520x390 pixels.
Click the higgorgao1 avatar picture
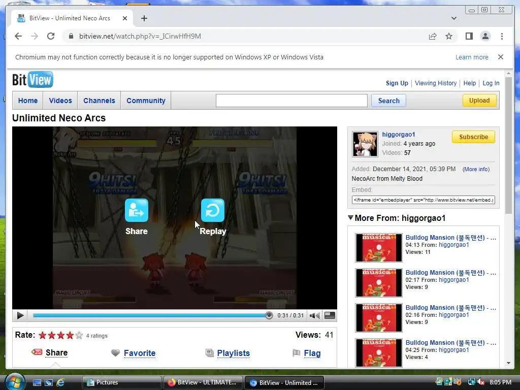365,144
